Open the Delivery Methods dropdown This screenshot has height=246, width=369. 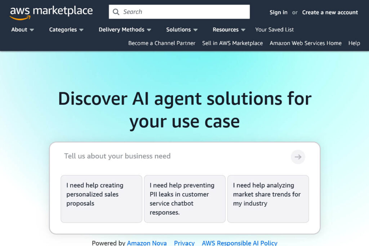click(125, 30)
